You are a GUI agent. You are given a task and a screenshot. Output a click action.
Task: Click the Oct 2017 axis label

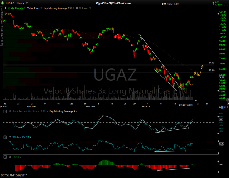31,106
